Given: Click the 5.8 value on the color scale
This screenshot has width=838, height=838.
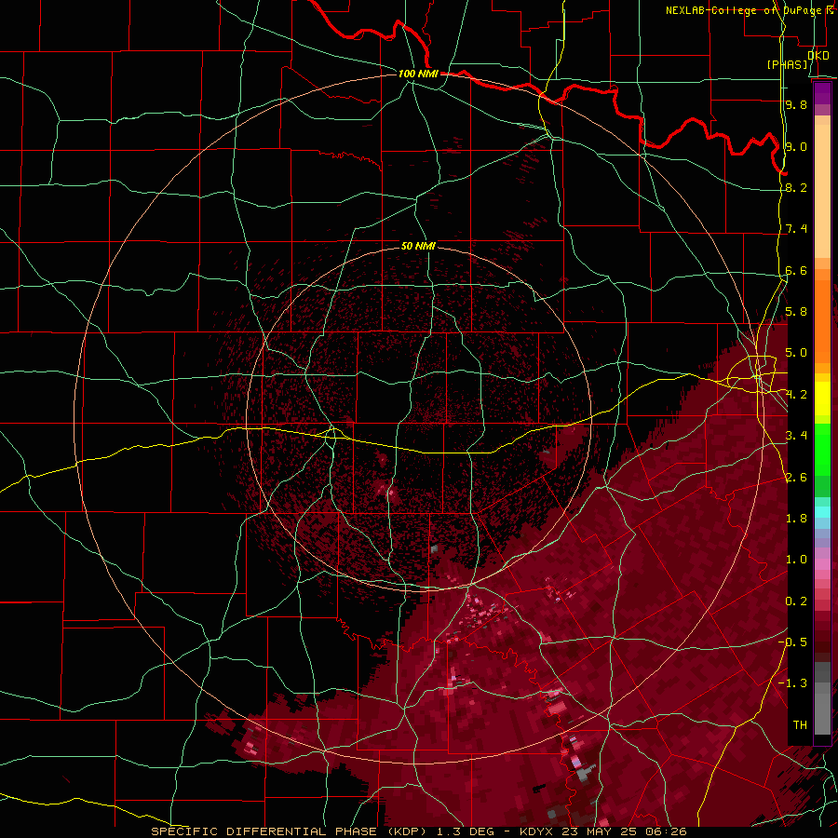Looking at the screenshot, I should coord(796,312).
